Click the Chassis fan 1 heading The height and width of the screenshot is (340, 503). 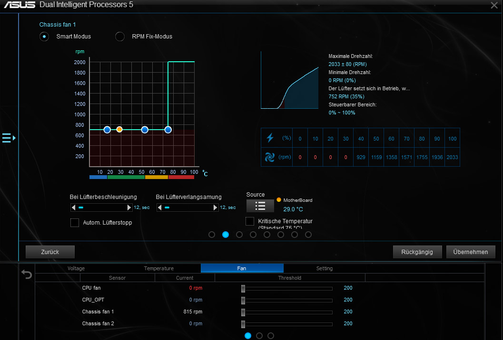58,25
